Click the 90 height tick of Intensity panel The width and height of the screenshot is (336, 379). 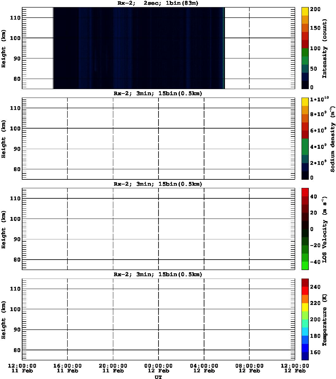pyautogui.click(x=17, y=58)
